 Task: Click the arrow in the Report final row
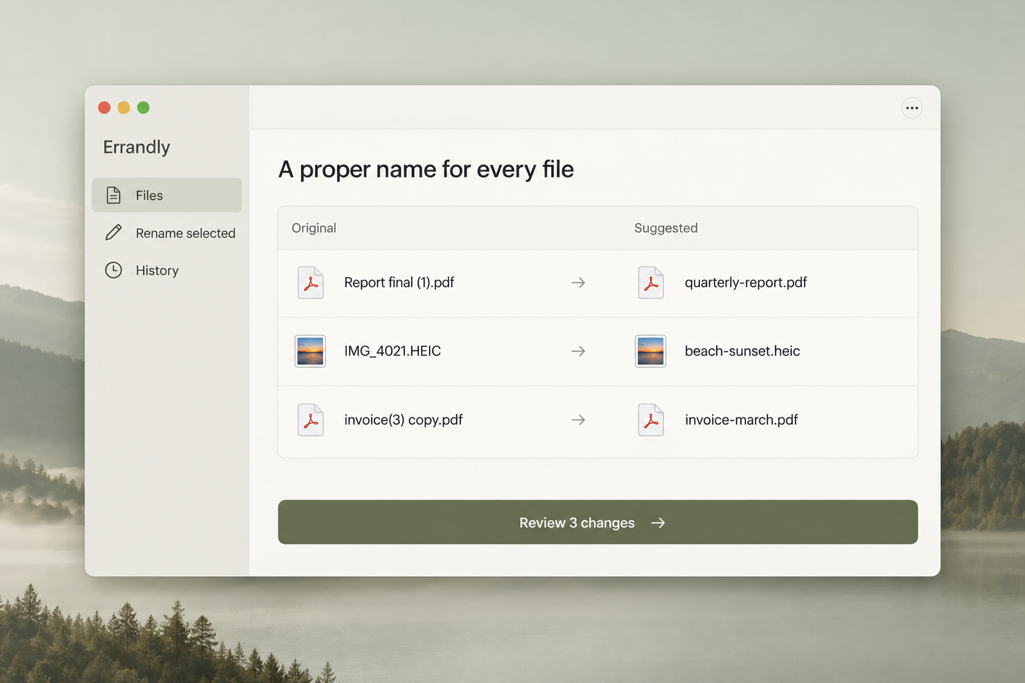[579, 283]
